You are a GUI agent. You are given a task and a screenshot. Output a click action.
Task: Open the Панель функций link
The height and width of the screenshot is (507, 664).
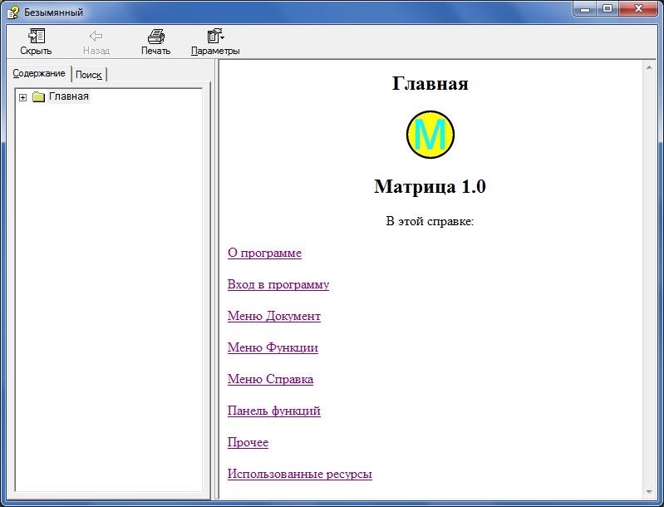click(274, 411)
